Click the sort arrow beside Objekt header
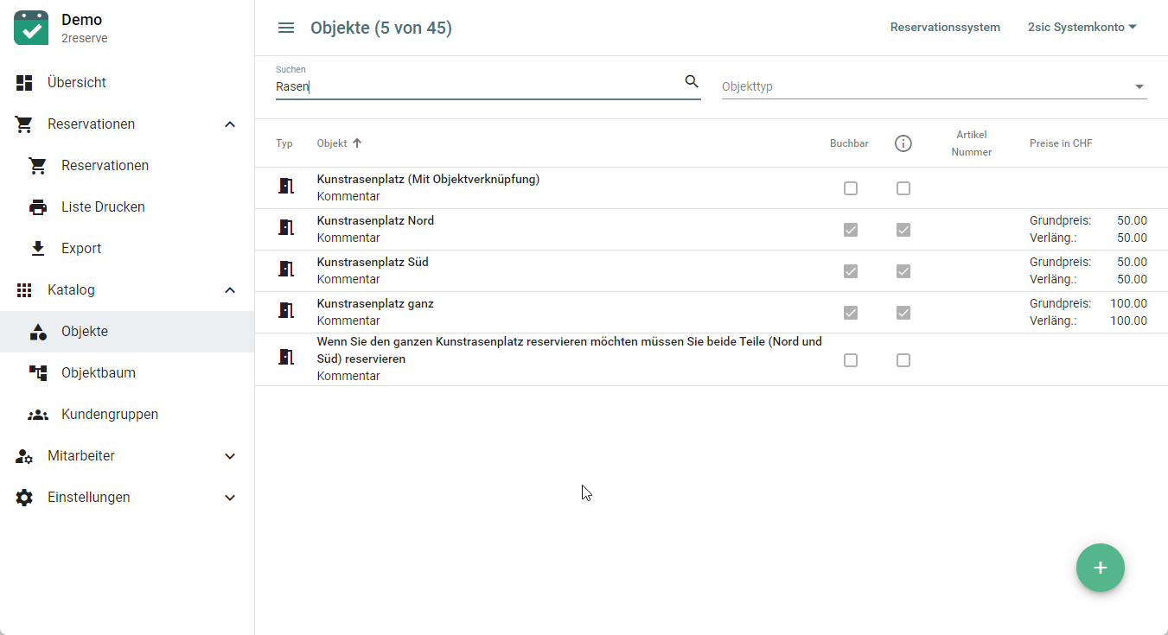 pos(357,143)
